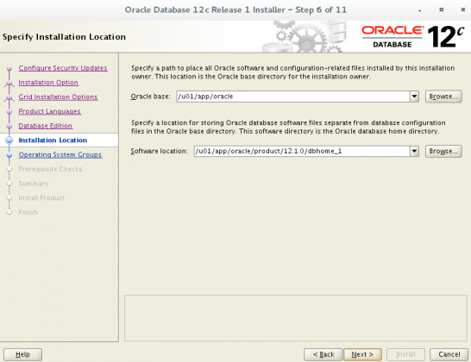
Task: Click the Configure Security Updates step bullet
Action: click(9, 68)
